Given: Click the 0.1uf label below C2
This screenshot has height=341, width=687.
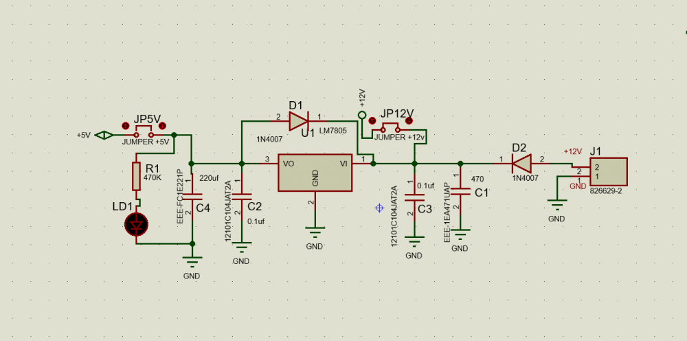Looking at the screenshot, I should (x=256, y=222).
